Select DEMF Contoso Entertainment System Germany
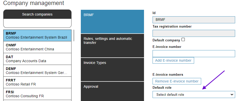Viewport: 252px width, 101px height. 37,71
